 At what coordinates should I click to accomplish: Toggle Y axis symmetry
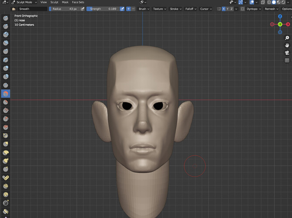(227, 9)
